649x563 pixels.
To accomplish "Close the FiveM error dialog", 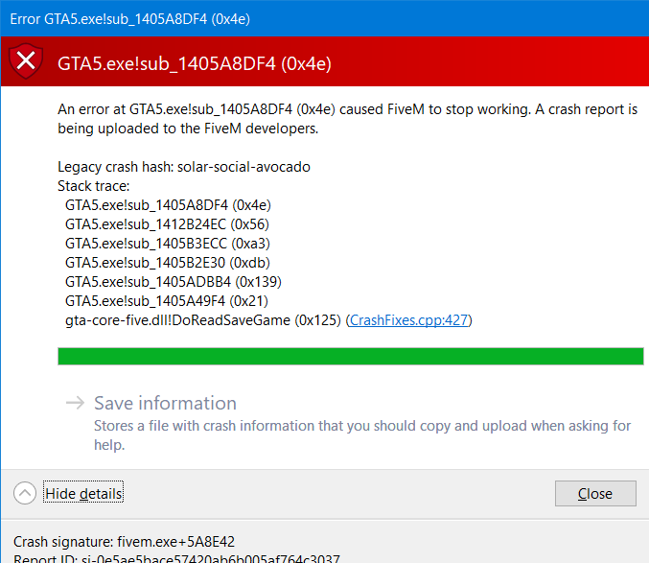I will point(595,493).
